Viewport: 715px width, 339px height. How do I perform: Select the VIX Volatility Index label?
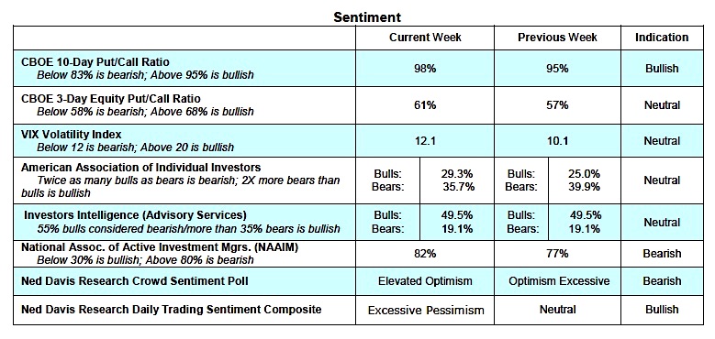click(72, 135)
